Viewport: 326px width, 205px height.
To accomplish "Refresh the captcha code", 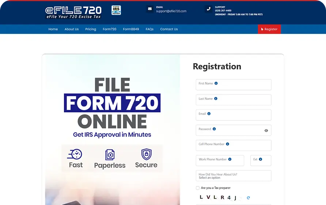I will [248, 198].
